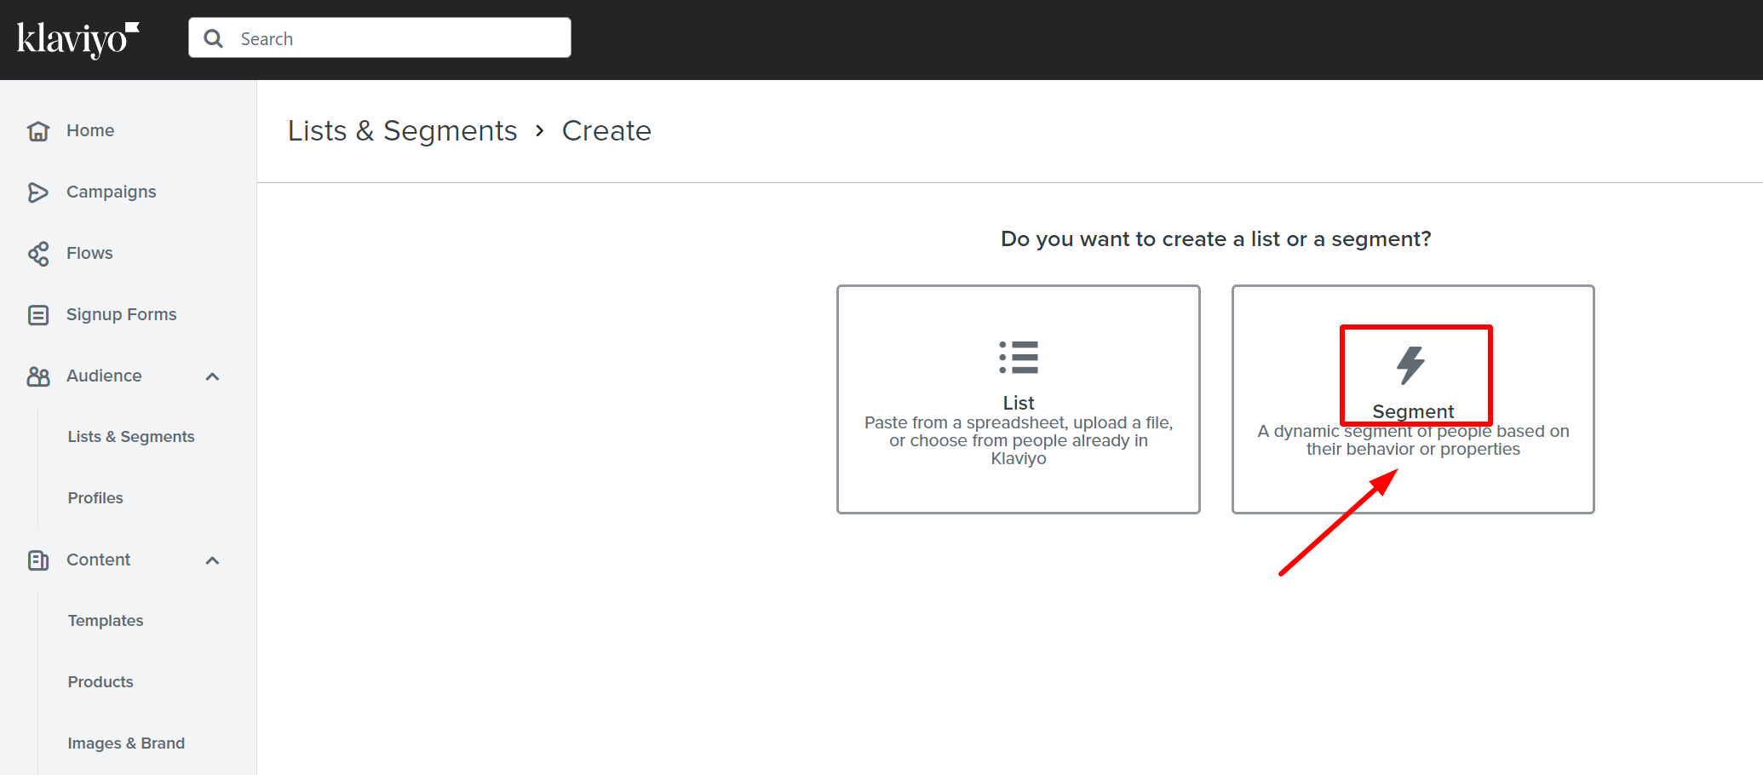
Task: Click the Flows icon in sidebar
Action: [x=38, y=254]
